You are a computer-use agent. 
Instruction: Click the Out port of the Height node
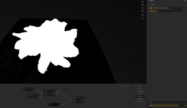point(60,105)
